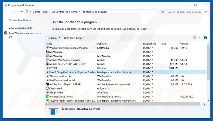Image resolution: width=213 pixels, height=121 pixels.
Task: Click the horizontal scrollbar thumb
Action: tap(124, 104)
